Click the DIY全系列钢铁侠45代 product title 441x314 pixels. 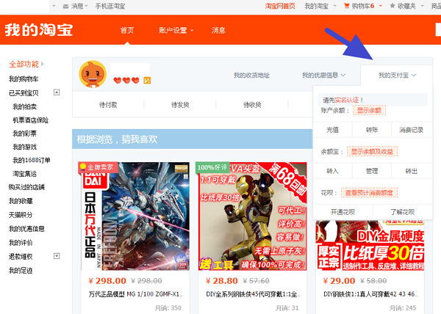tap(254, 294)
